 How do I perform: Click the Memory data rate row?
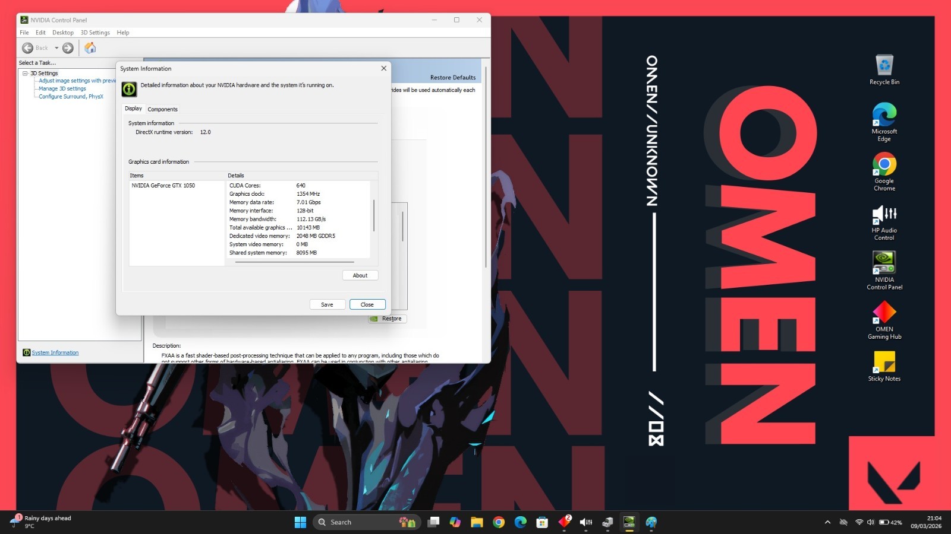point(299,202)
